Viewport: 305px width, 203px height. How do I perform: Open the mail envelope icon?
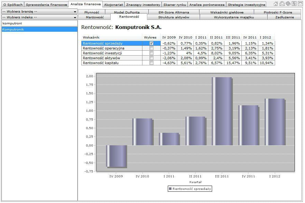282,3
